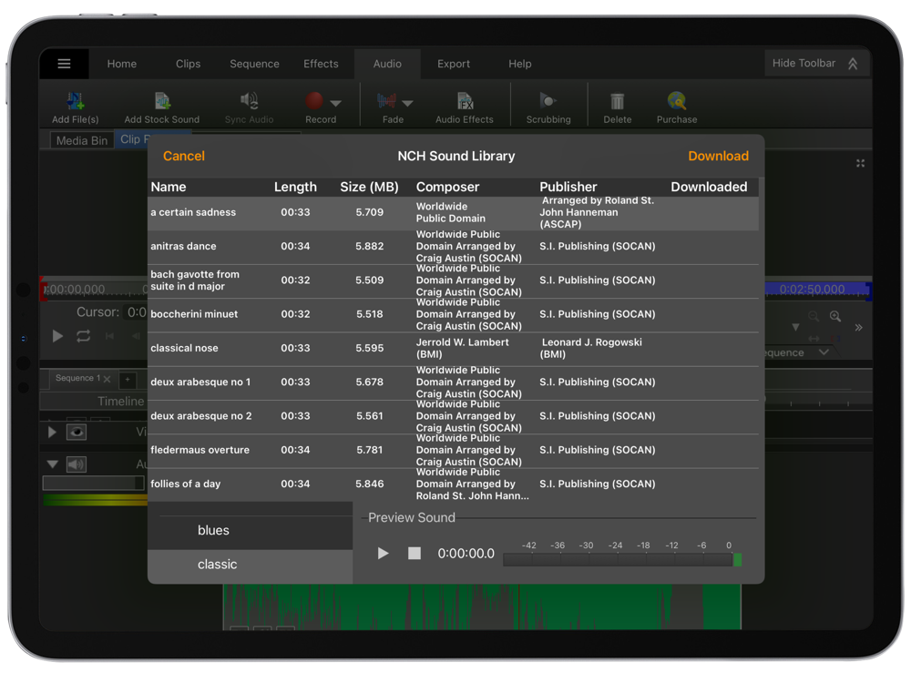The height and width of the screenshot is (683, 911).
Task: Click the Composer column header
Action: pos(447,187)
